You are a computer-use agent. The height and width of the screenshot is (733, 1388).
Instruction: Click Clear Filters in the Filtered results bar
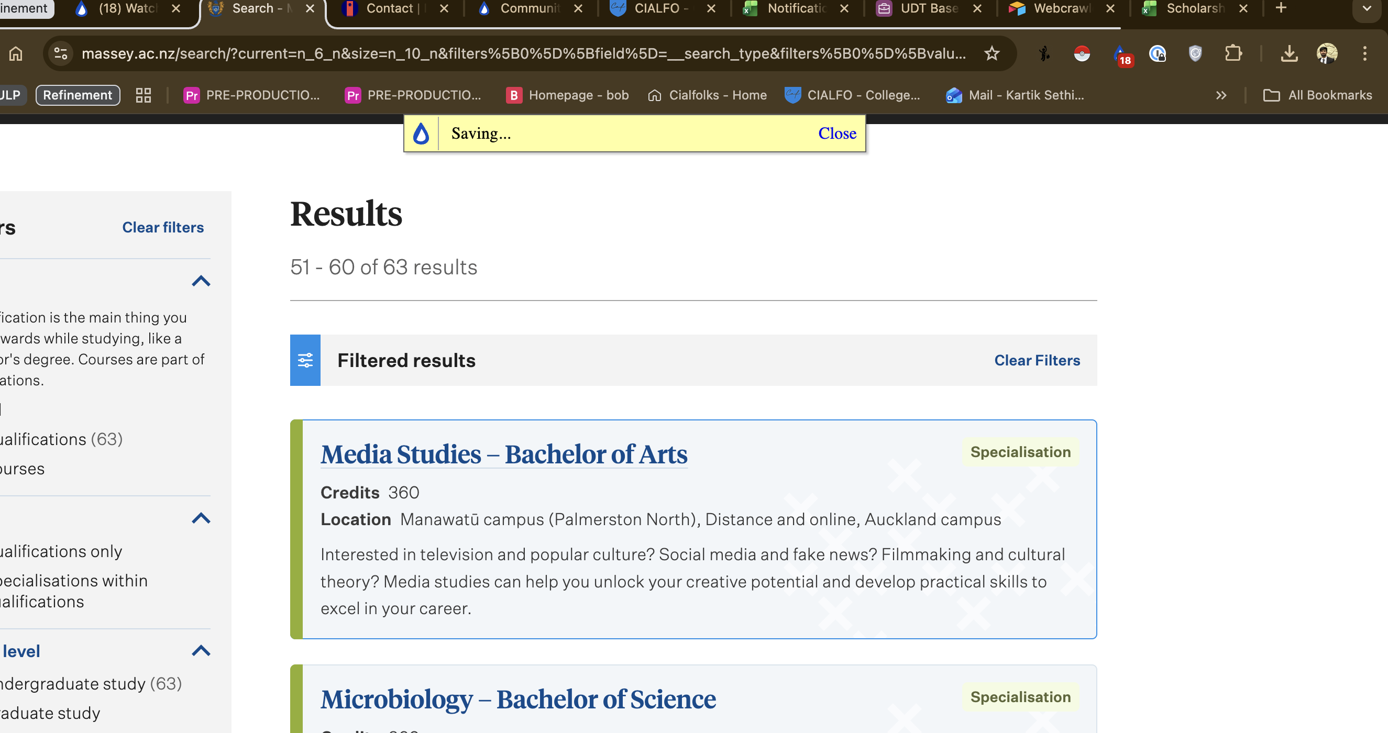[x=1037, y=360]
